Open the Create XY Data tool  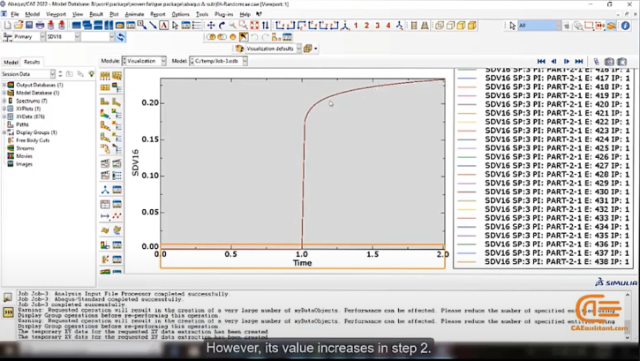click(105, 204)
